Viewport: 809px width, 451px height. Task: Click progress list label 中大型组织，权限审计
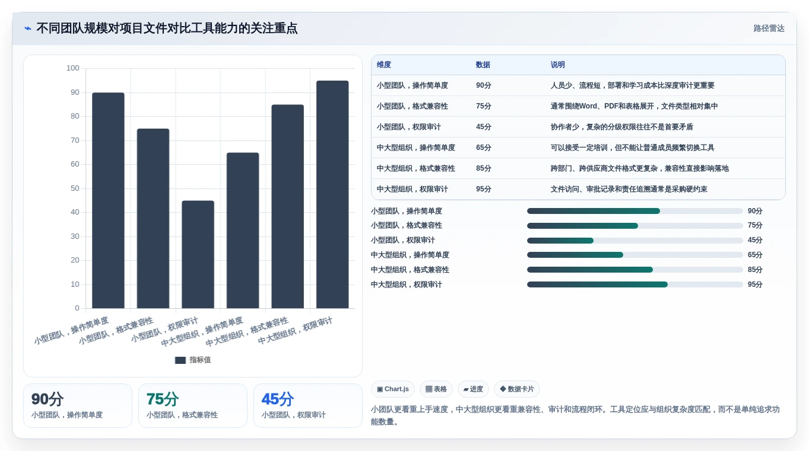[x=407, y=284]
